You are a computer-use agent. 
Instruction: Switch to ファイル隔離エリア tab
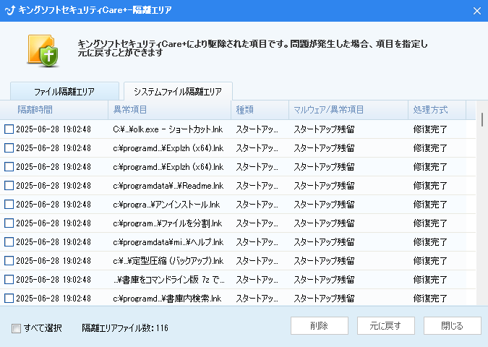tap(64, 92)
